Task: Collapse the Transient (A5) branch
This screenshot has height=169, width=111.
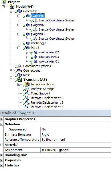Action: tap(11, 80)
